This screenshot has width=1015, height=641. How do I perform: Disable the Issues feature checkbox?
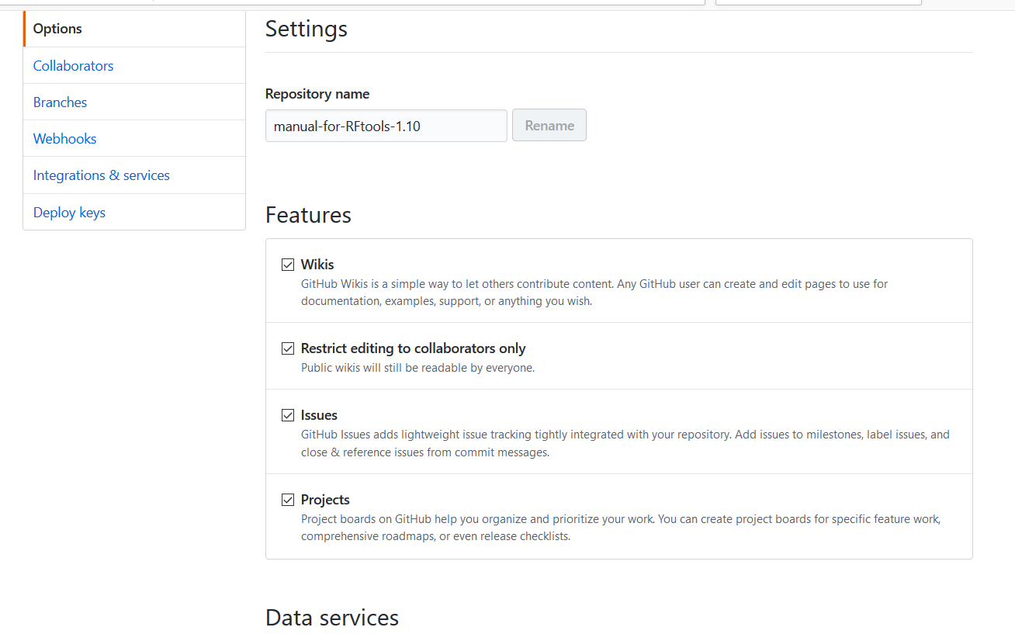click(288, 415)
